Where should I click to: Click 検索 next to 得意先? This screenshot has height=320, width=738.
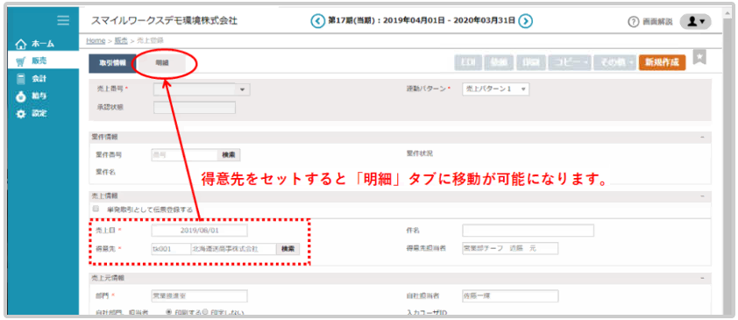[288, 249]
